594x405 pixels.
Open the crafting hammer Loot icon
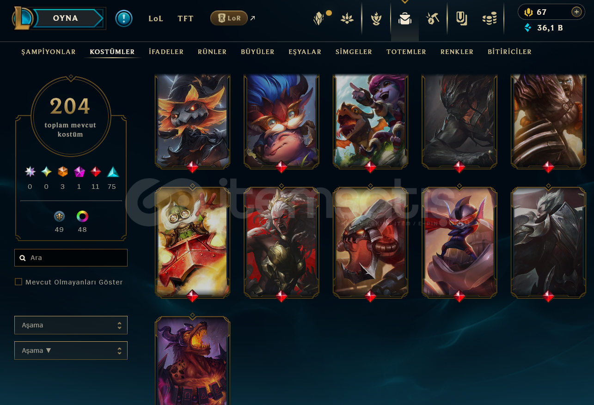coord(433,19)
